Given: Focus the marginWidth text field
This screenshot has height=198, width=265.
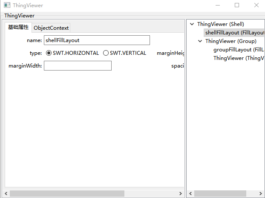Looking at the screenshot, I should (x=78, y=66).
